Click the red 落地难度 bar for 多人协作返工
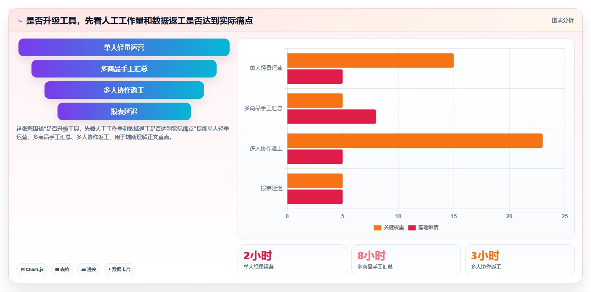This screenshot has height=292, width=591. coord(315,157)
